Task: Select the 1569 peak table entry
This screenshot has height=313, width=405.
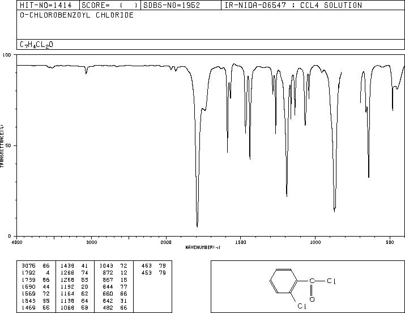Action: coord(28,294)
